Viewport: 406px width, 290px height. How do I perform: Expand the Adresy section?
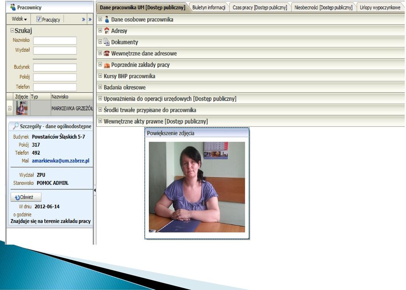coord(100,30)
